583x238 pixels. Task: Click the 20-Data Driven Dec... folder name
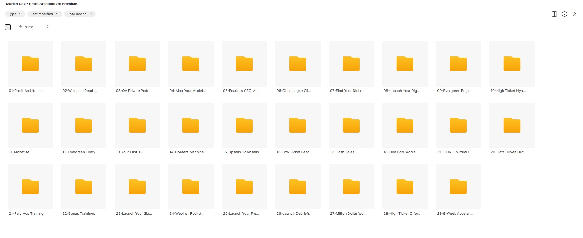point(509,152)
